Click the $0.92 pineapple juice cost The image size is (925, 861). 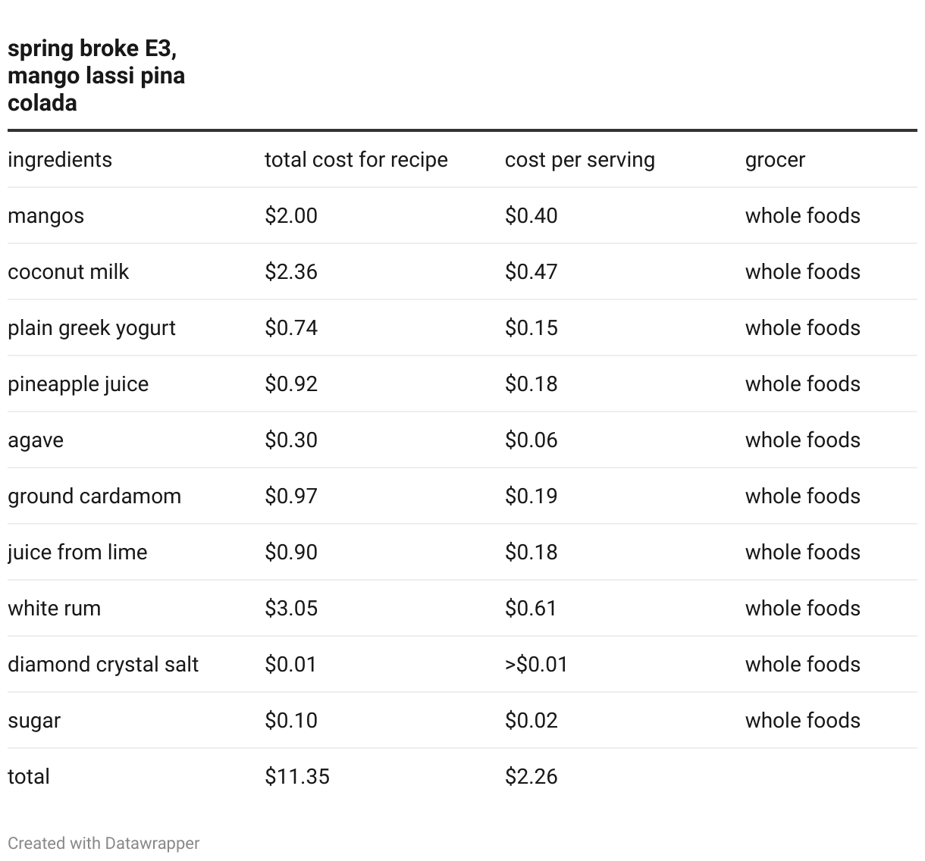pos(291,384)
